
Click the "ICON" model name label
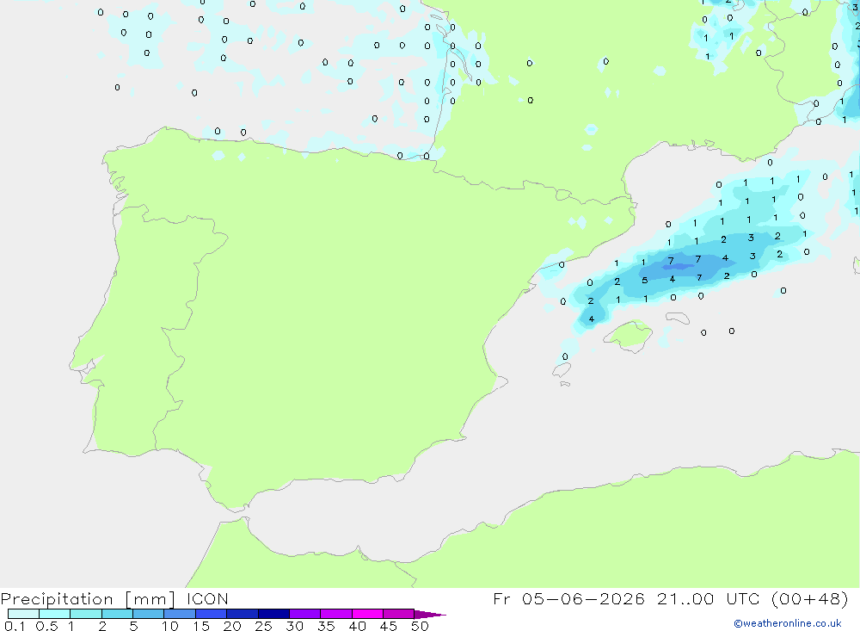tap(207, 599)
